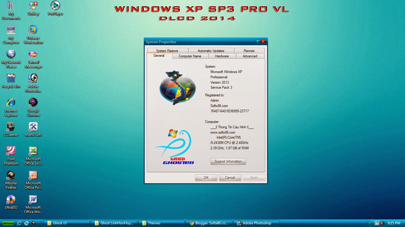This screenshot has width=405, height=227.
Task: Launch Adobe Photoshop desktop shortcut
Action: [33, 83]
